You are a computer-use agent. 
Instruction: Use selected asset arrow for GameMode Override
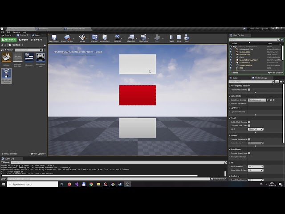point(268,100)
